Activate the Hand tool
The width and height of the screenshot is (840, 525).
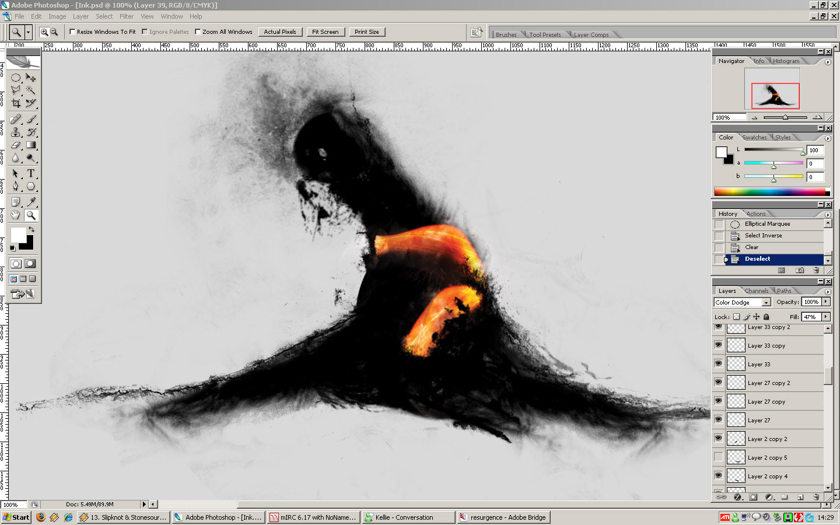pos(16,215)
